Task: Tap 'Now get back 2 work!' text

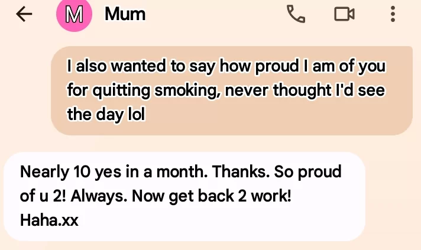Action: [212, 196]
